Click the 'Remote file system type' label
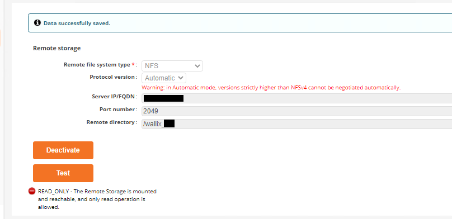This screenshot has height=219, width=452. click(x=97, y=65)
